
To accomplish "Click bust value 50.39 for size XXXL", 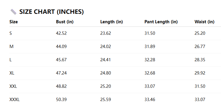I will point(61,100).
